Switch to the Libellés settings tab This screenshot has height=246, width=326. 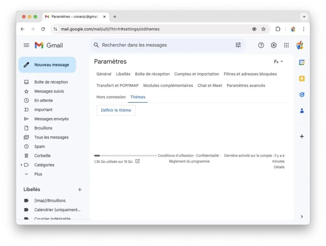123,74
